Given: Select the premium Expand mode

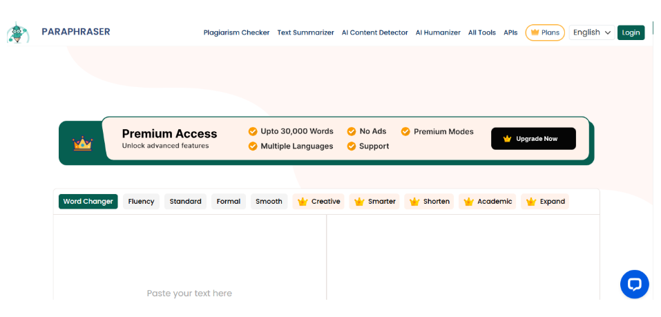Looking at the screenshot, I should (545, 202).
